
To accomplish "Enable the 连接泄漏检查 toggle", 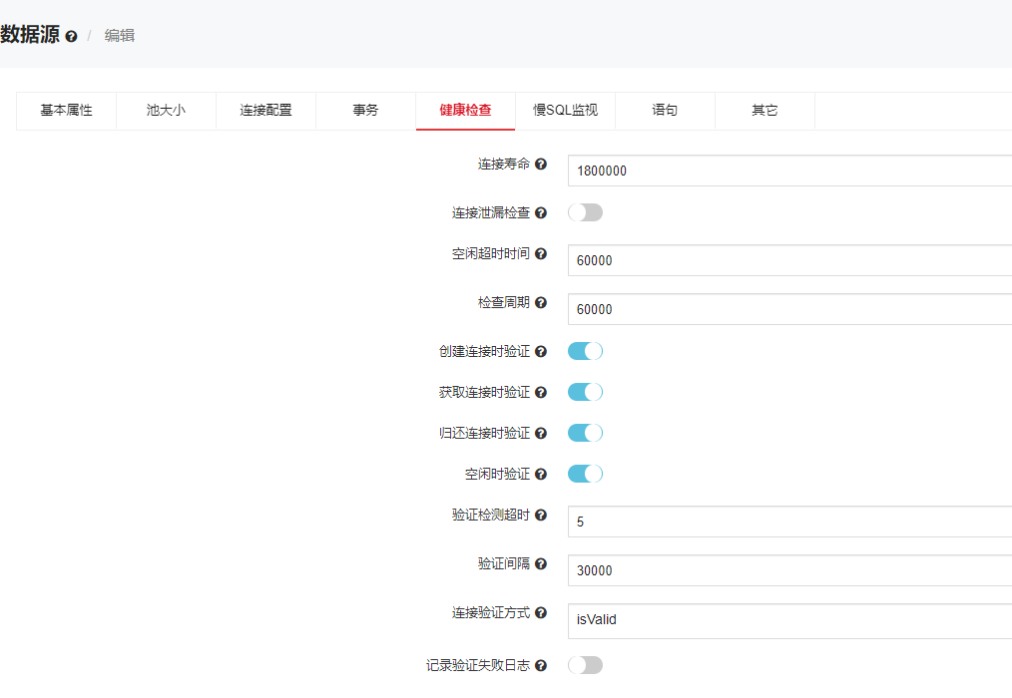I will (x=585, y=212).
